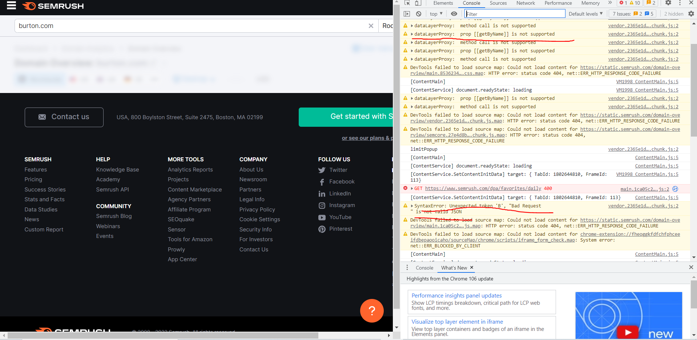The image size is (697, 340).
Task: Clear the console with the ban icon
Action: pyautogui.click(x=419, y=14)
